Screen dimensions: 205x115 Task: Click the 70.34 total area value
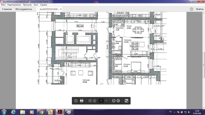135,49
